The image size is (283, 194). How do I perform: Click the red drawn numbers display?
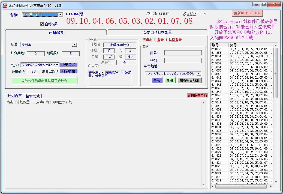click(130, 21)
